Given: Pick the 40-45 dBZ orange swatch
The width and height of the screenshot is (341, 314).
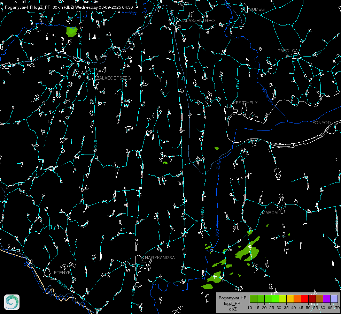Looking at the screenshot, I should (297, 299).
